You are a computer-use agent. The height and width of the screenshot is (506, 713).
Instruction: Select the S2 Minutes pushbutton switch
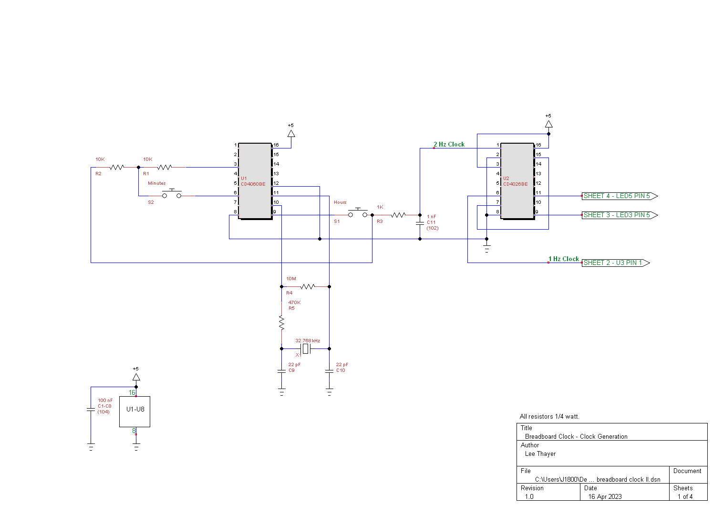[x=172, y=194]
